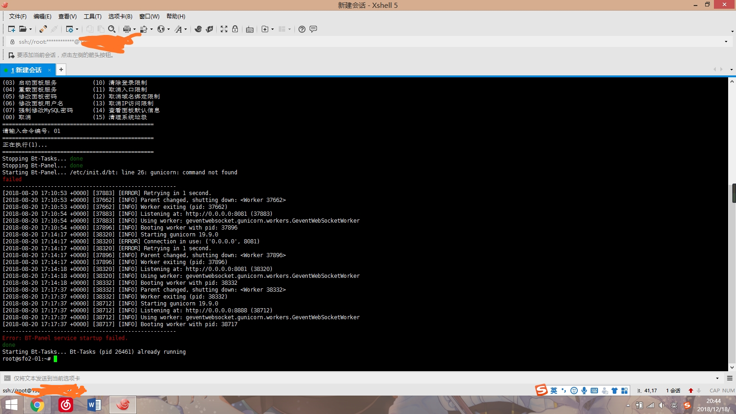The image size is (736, 414).
Task: Click terminal scrollbar up arrow
Action: click(x=732, y=81)
